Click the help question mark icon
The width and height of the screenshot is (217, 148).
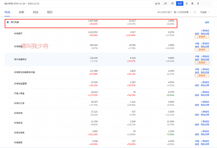pos(194,12)
